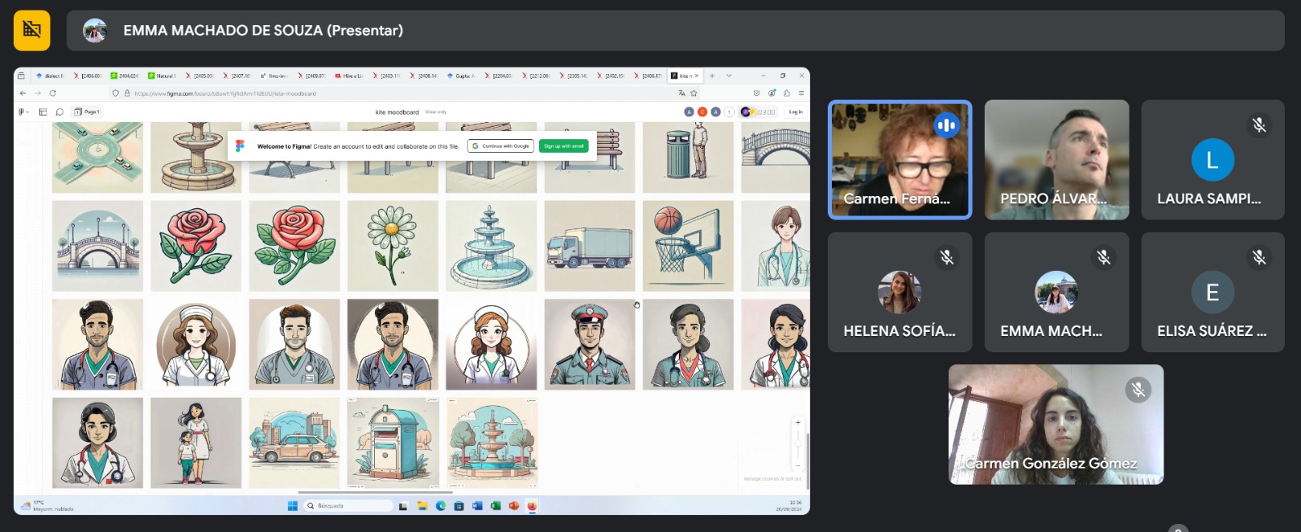Click the Log in button in Figma

795,112
